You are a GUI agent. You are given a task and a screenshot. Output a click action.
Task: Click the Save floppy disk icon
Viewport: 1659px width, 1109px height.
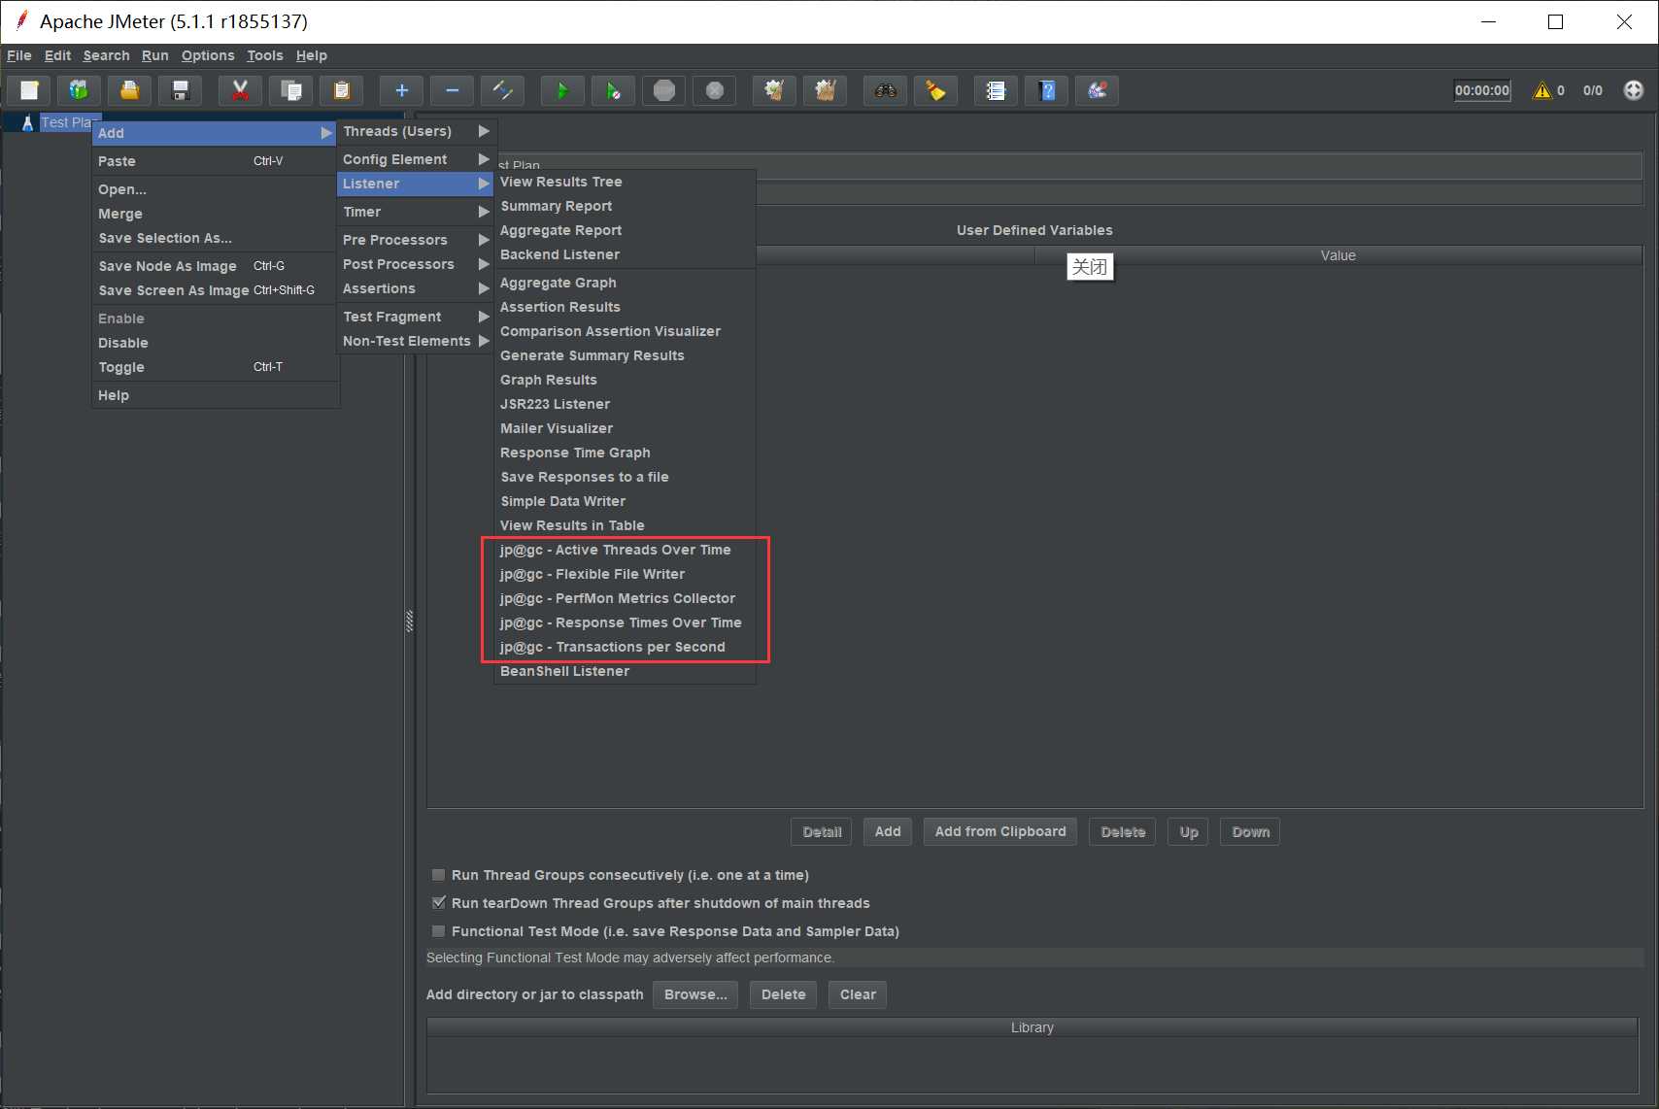(180, 90)
